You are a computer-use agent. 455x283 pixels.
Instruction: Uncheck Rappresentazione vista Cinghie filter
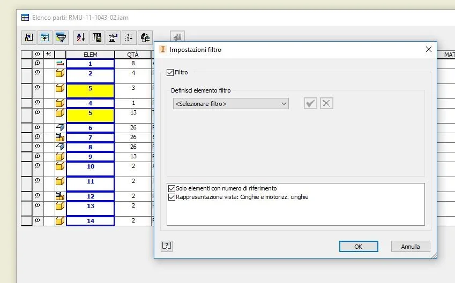pos(171,197)
